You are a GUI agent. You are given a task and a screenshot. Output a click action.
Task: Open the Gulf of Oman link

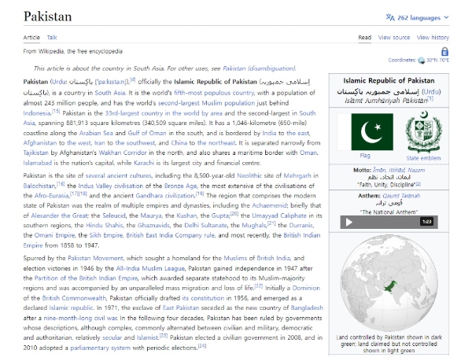pyautogui.click(x=147, y=133)
